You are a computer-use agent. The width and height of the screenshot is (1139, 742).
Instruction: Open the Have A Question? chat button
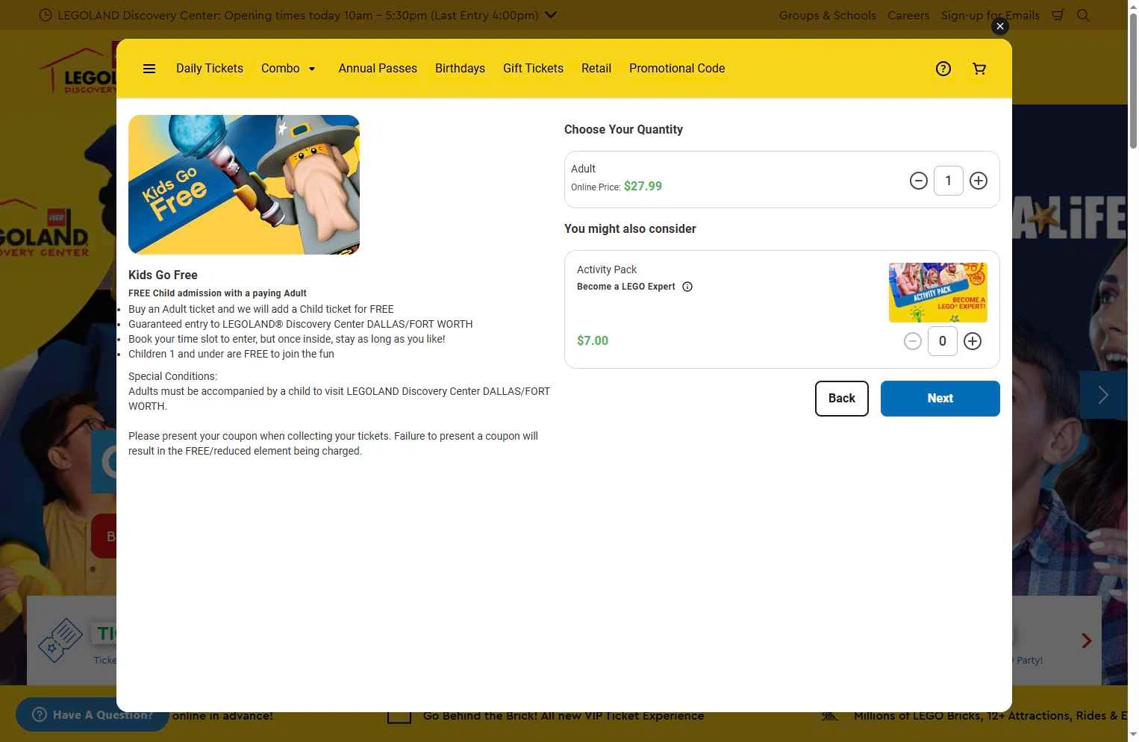[x=93, y=714]
